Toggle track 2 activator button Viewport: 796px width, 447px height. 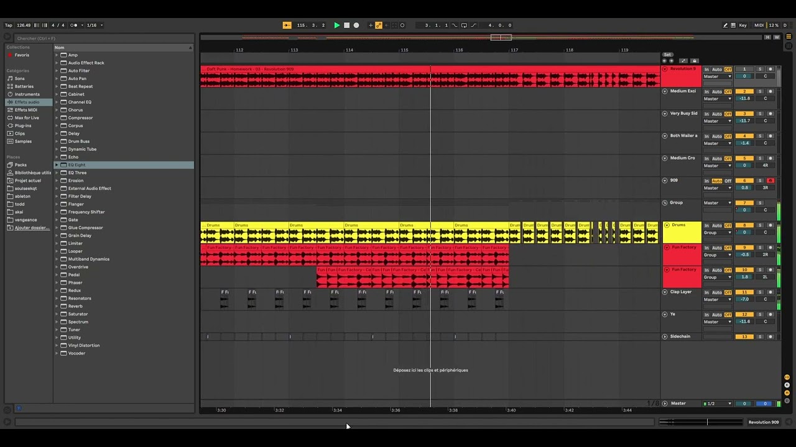coord(744,91)
